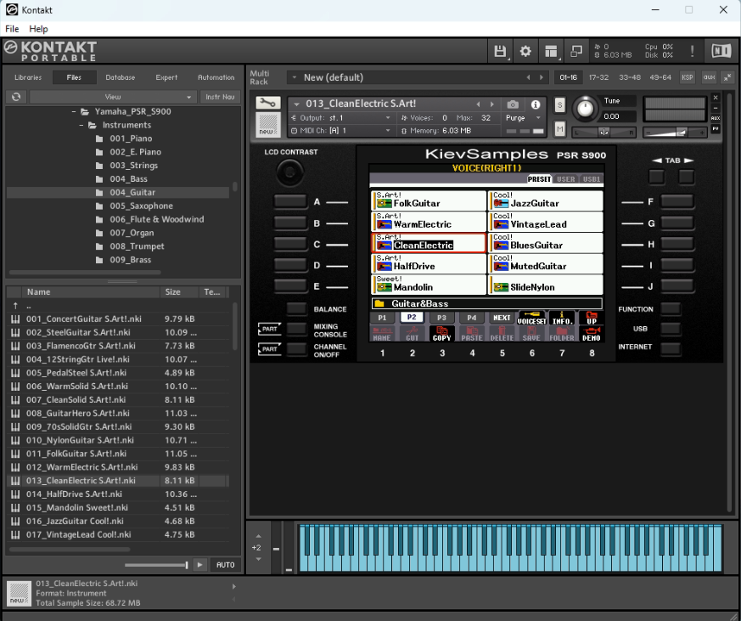Viewport: 741px width, 621px height.
Task: Toggle the PV button on instrument
Action: (716, 128)
